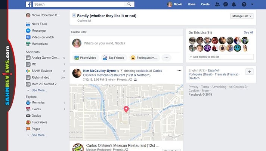Click the red location pin on map

pos(126,109)
